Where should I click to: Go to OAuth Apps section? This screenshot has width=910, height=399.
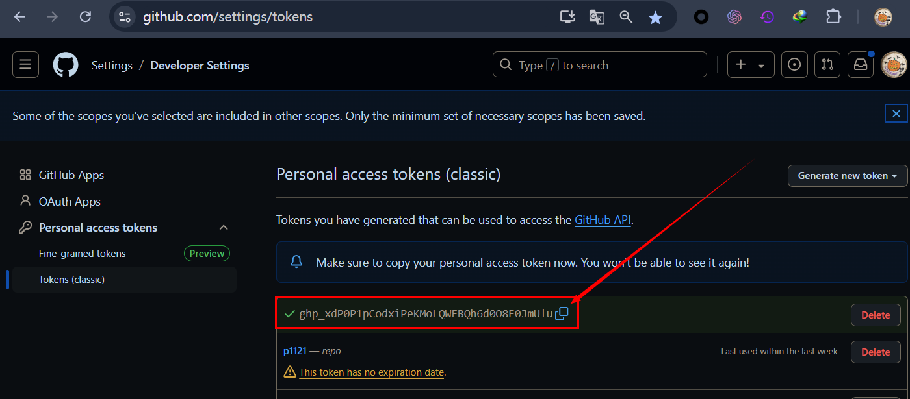pyautogui.click(x=70, y=202)
